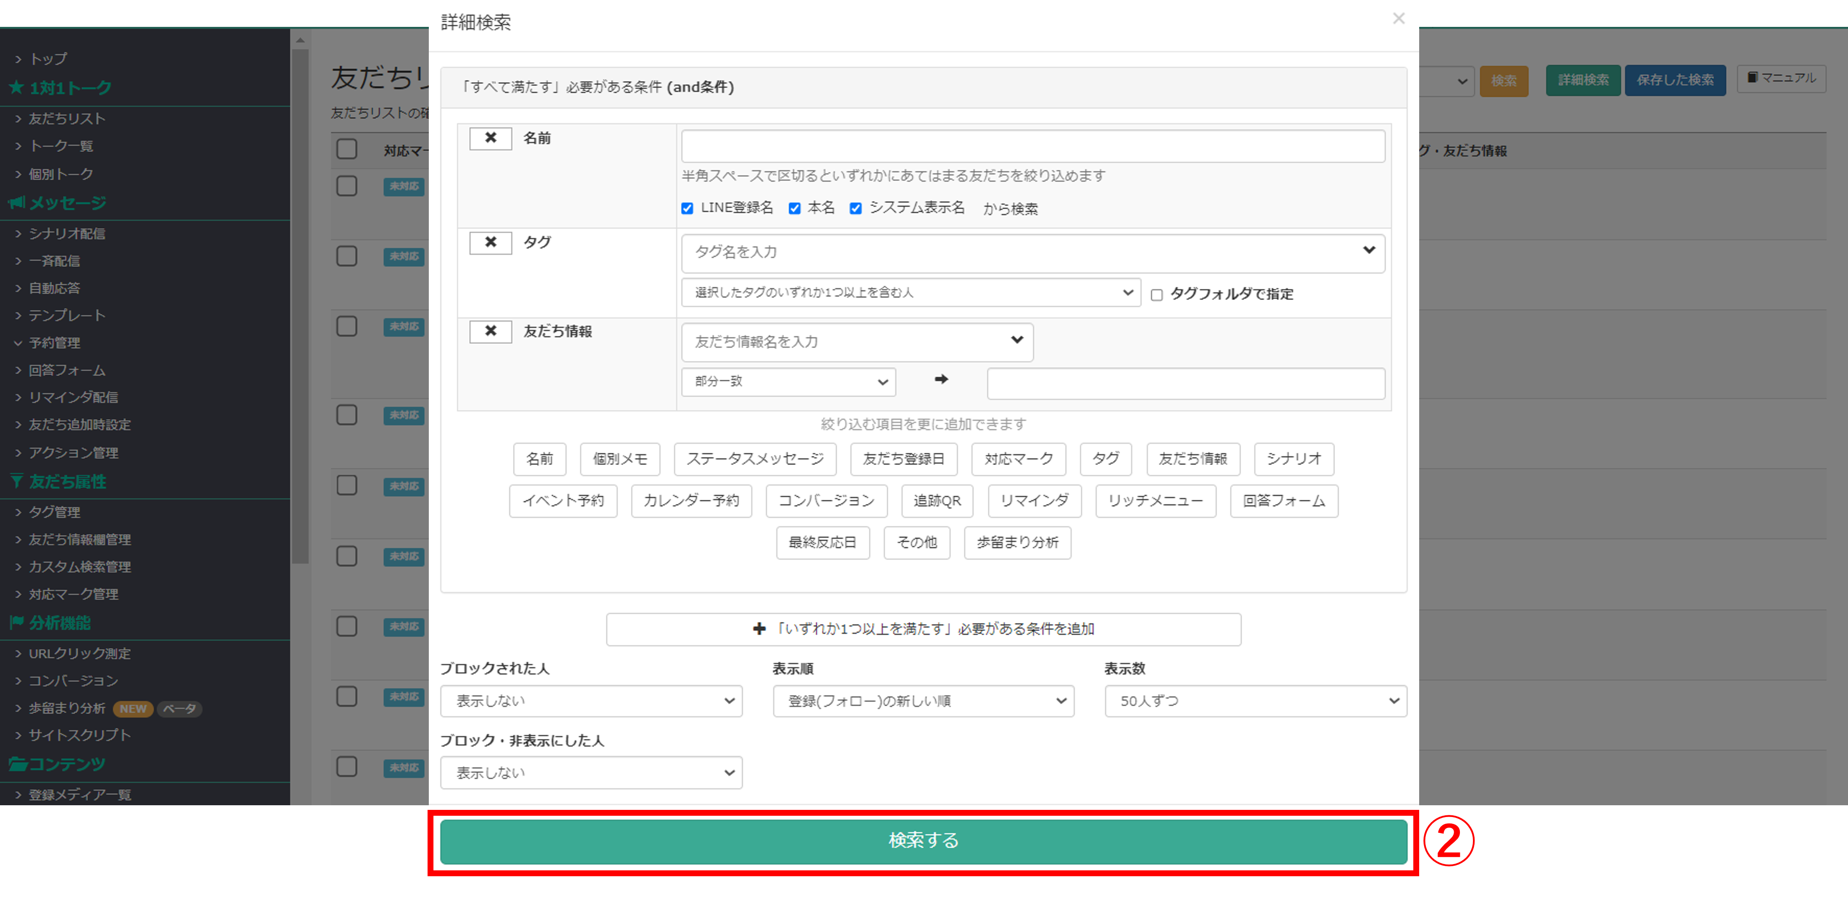
Task: Add the リッチメニュー filter item
Action: 1155,501
